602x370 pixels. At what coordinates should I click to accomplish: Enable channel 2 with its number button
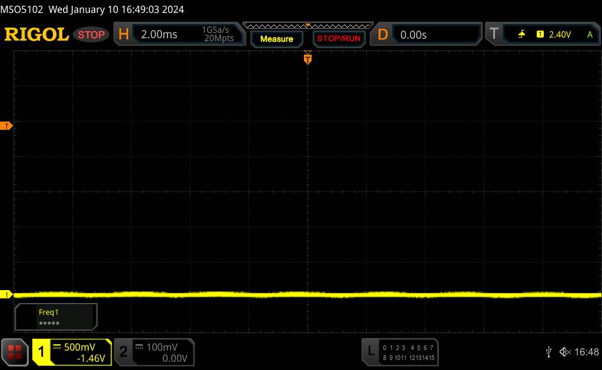[x=123, y=352]
